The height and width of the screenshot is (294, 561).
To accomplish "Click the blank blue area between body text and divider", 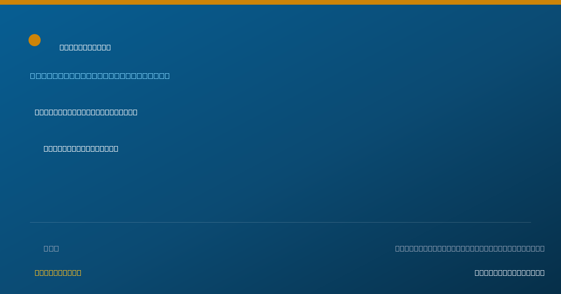I will [x=280, y=187].
